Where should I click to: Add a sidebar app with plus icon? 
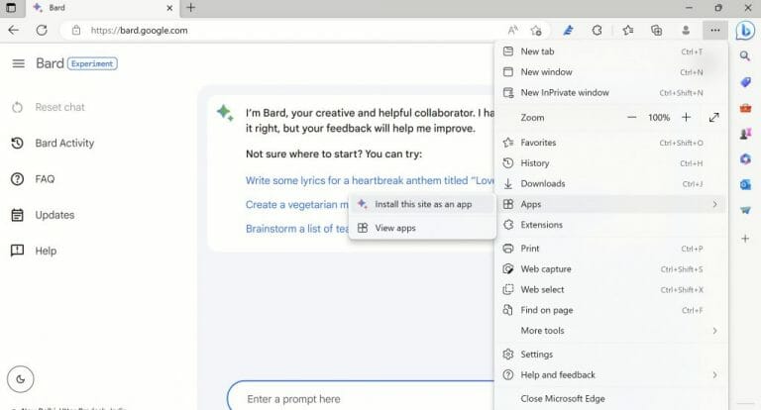(745, 239)
